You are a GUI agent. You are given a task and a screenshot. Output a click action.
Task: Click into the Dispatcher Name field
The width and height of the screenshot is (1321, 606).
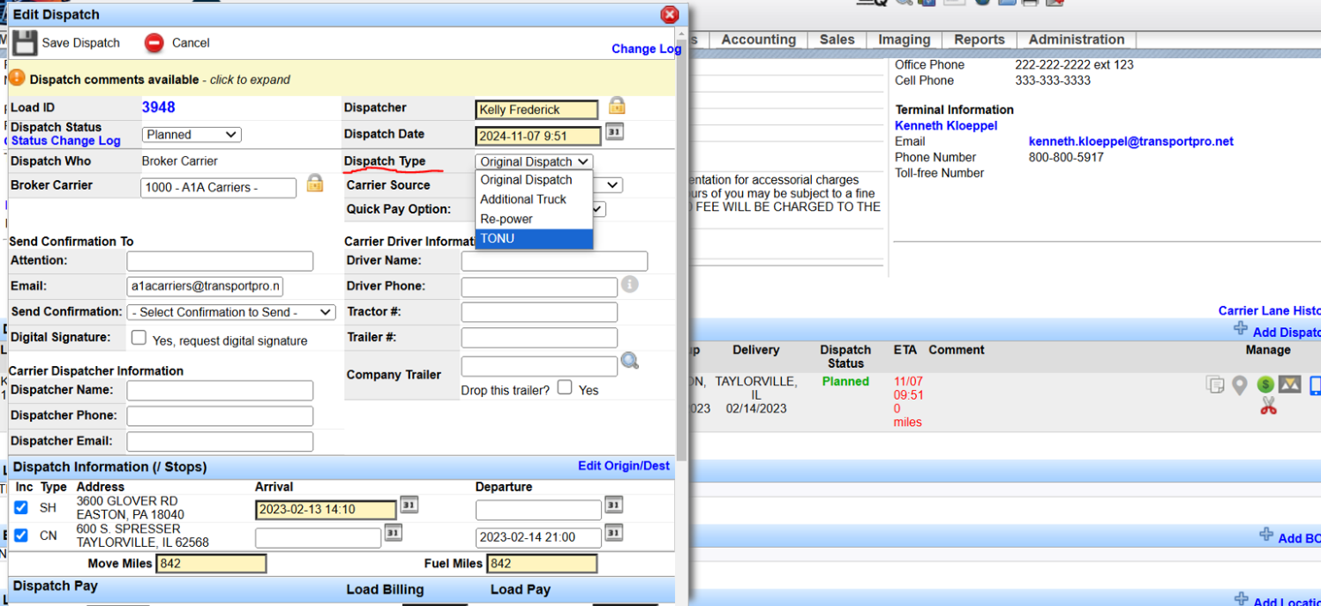pyautogui.click(x=220, y=391)
